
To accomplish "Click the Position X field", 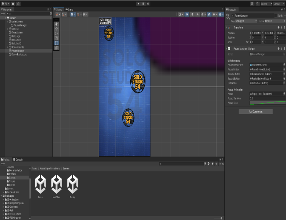I will tap(257, 33).
